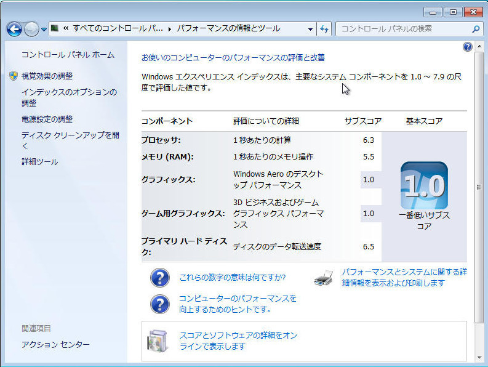This screenshot has width=488, height=367.
Task: Minimize the control panel window
Action: click(433, 12)
